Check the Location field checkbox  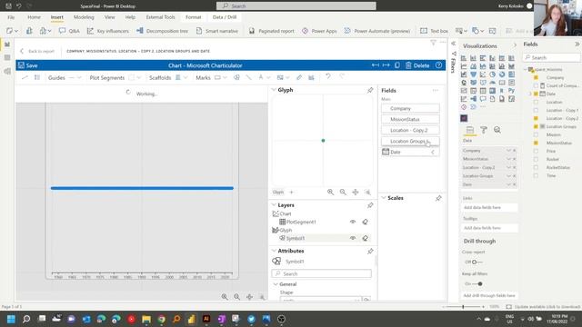tap(536, 102)
